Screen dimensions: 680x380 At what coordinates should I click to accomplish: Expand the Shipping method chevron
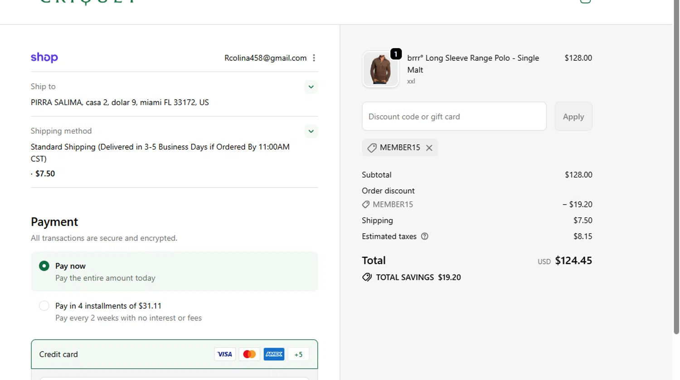(311, 131)
